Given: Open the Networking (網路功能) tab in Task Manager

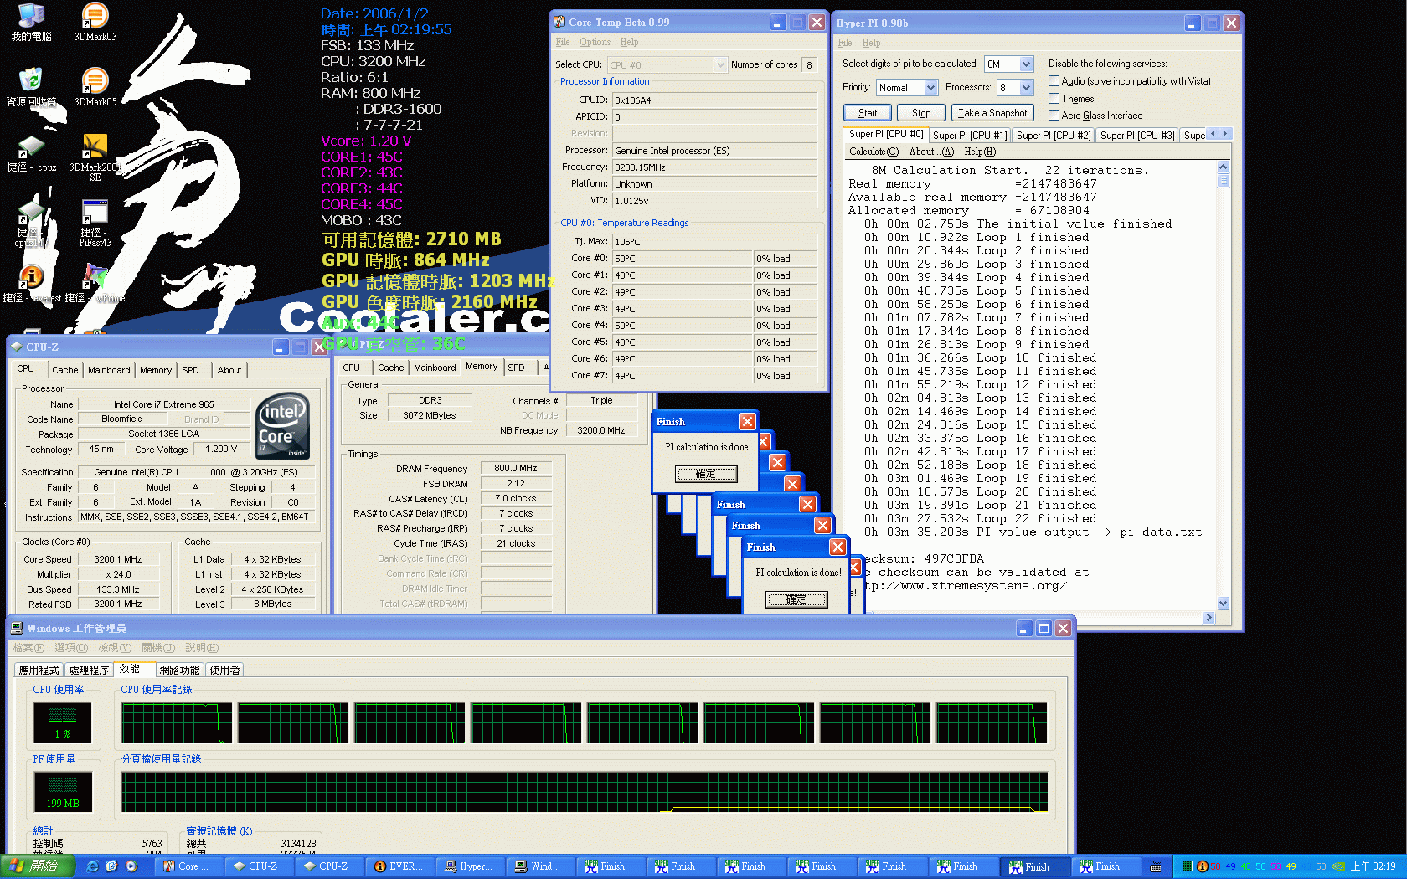Looking at the screenshot, I should 179,671.
